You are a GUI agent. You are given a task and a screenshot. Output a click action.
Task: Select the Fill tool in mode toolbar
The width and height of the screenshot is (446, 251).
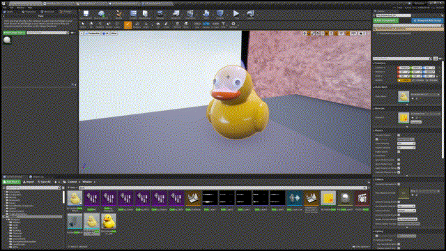(x=158, y=25)
